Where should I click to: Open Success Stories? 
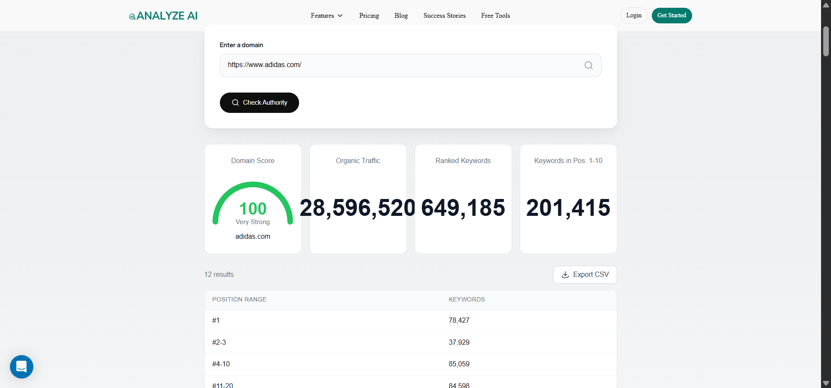point(444,16)
